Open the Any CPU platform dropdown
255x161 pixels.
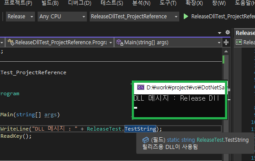62,17
